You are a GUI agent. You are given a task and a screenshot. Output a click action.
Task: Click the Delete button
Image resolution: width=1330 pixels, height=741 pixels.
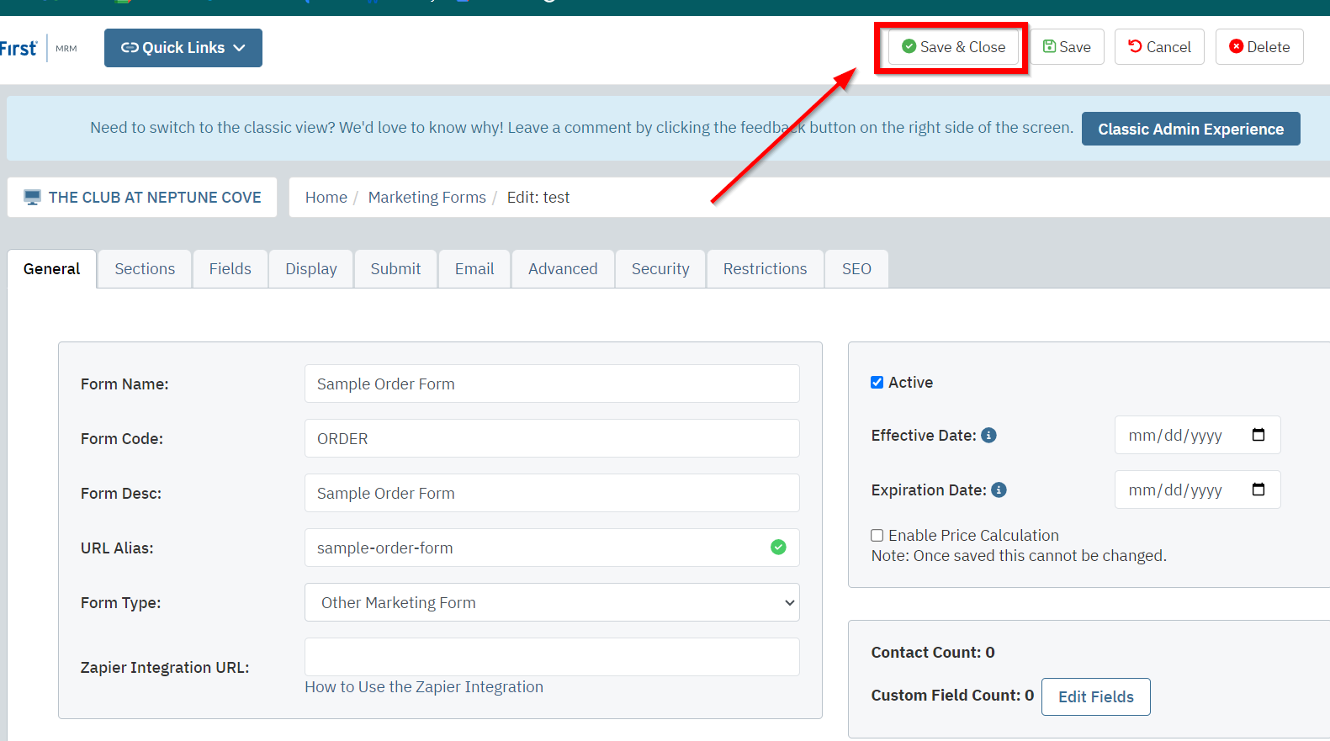pos(1259,47)
